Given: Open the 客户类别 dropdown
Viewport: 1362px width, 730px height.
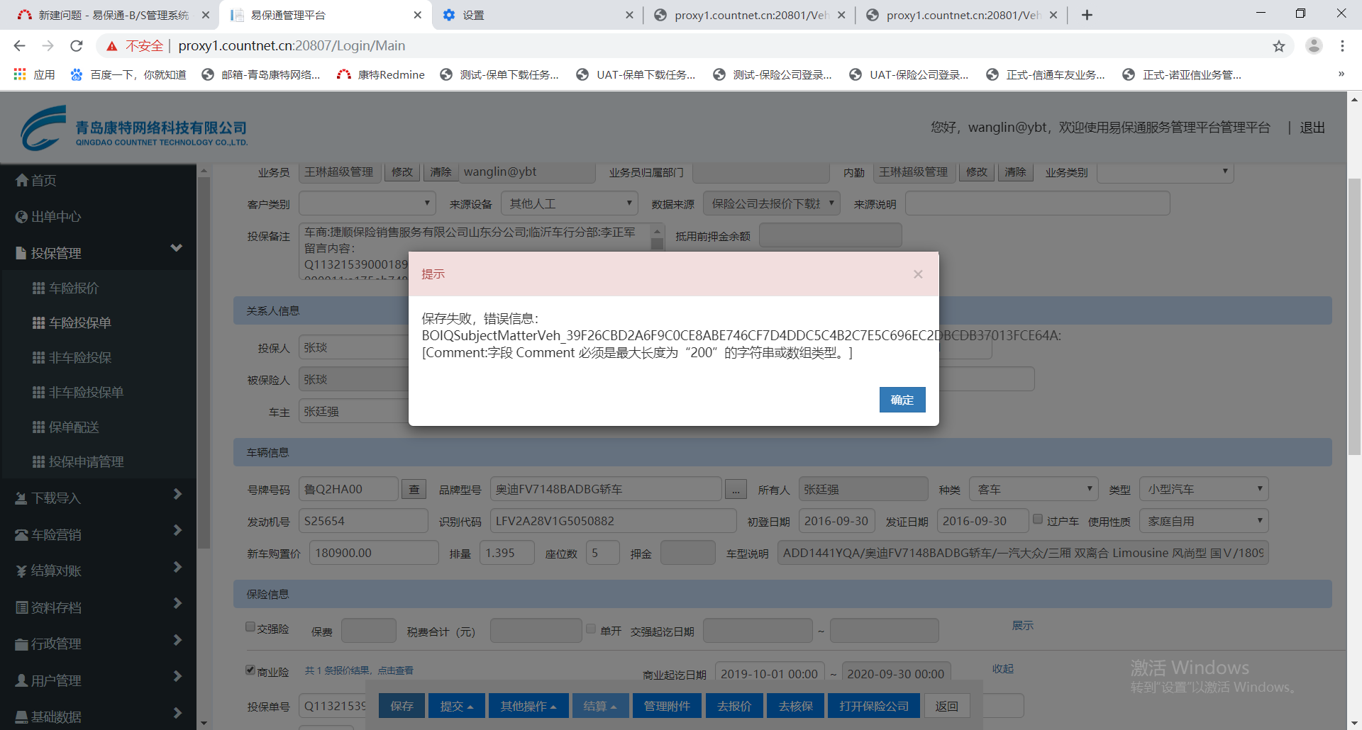Looking at the screenshot, I should (x=367, y=203).
